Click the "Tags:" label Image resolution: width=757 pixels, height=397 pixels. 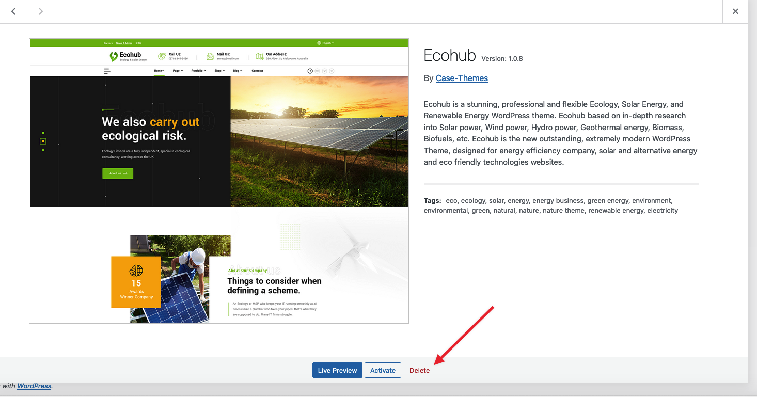(433, 200)
